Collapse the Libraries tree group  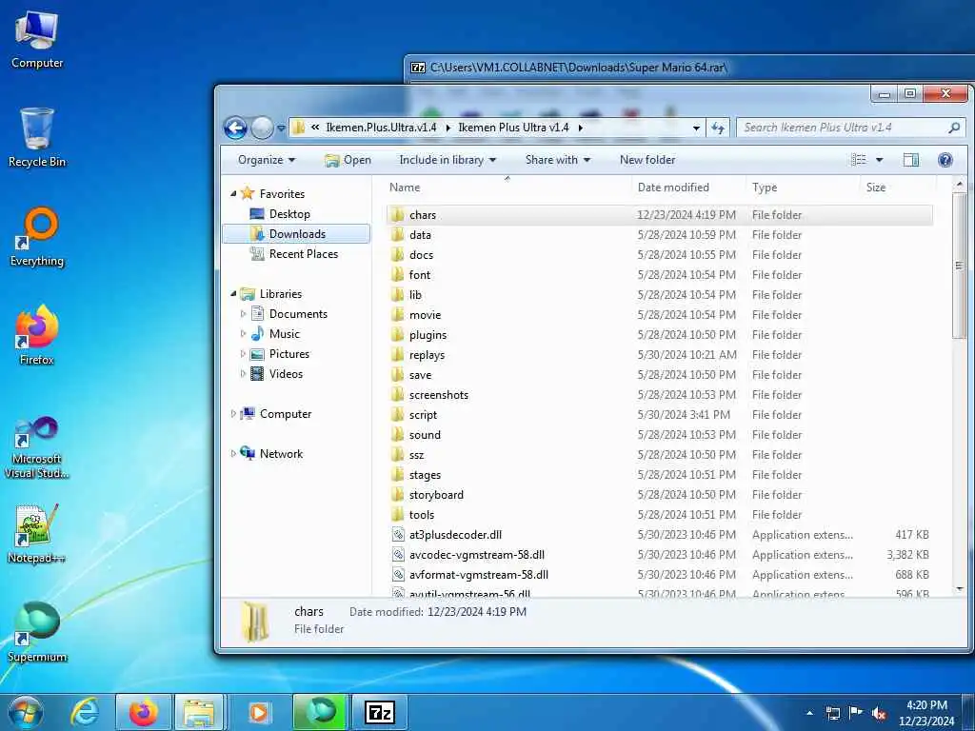[x=233, y=293]
